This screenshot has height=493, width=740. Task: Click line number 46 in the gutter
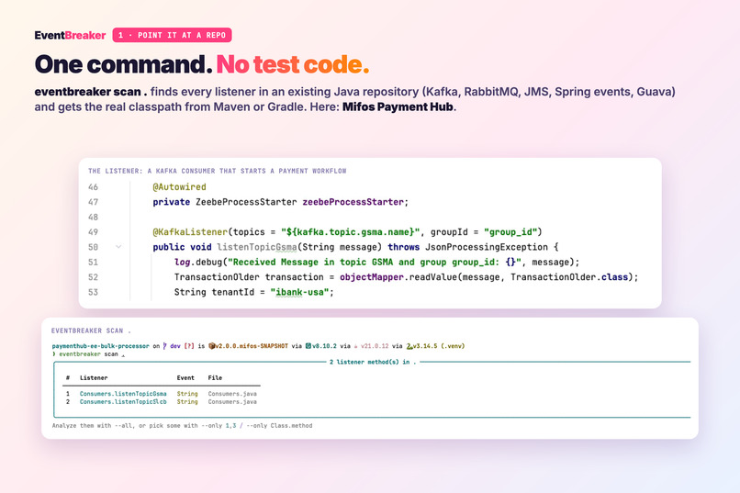click(93, 186)
